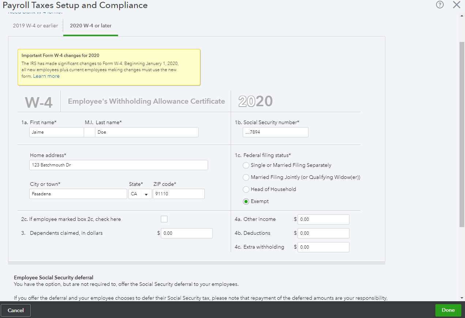Switch to the 2019 W-4 or earlier tab
Image resolution: width=465 pixels, height=318 pixels.
tap(35, 26)
